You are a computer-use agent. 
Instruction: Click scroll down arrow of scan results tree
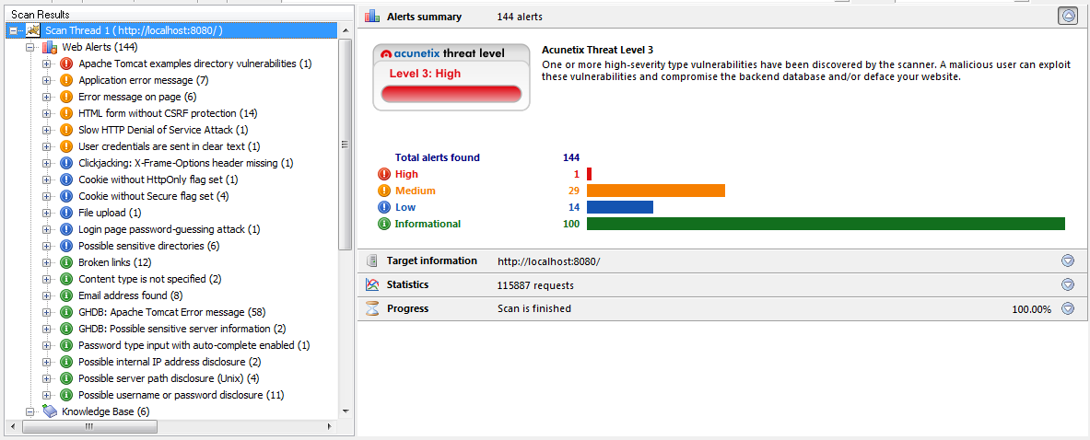pos(346,411)
